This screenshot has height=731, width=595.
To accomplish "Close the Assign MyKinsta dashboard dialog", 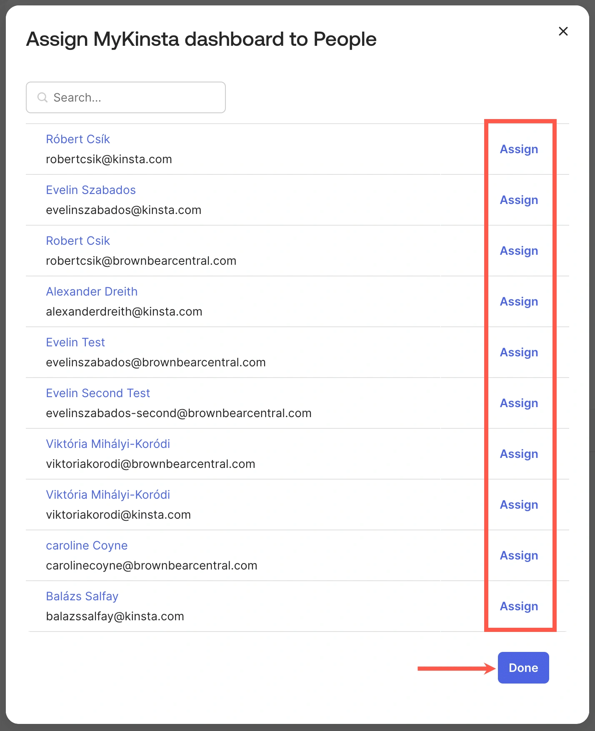I will pos(563,31).
